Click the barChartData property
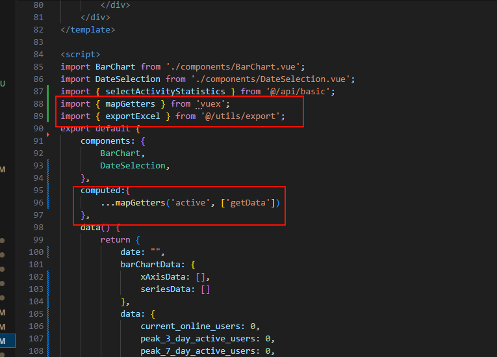 152,265
